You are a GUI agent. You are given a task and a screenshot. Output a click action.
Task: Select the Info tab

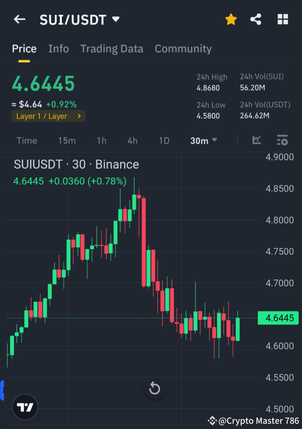click(58, 49)
